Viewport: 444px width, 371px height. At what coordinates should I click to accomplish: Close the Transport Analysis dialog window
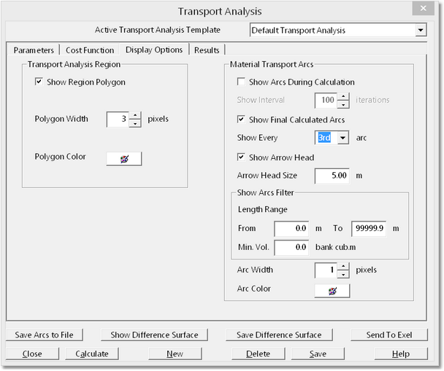423,9
